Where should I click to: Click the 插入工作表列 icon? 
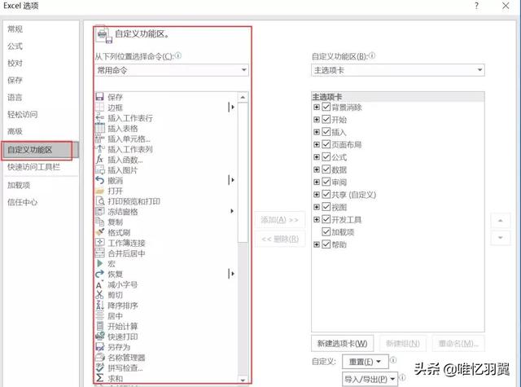(99, 149)
